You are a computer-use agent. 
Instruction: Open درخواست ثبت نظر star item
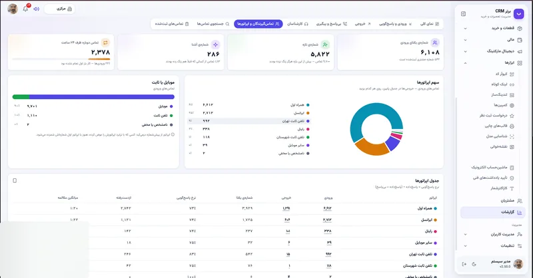497,116
